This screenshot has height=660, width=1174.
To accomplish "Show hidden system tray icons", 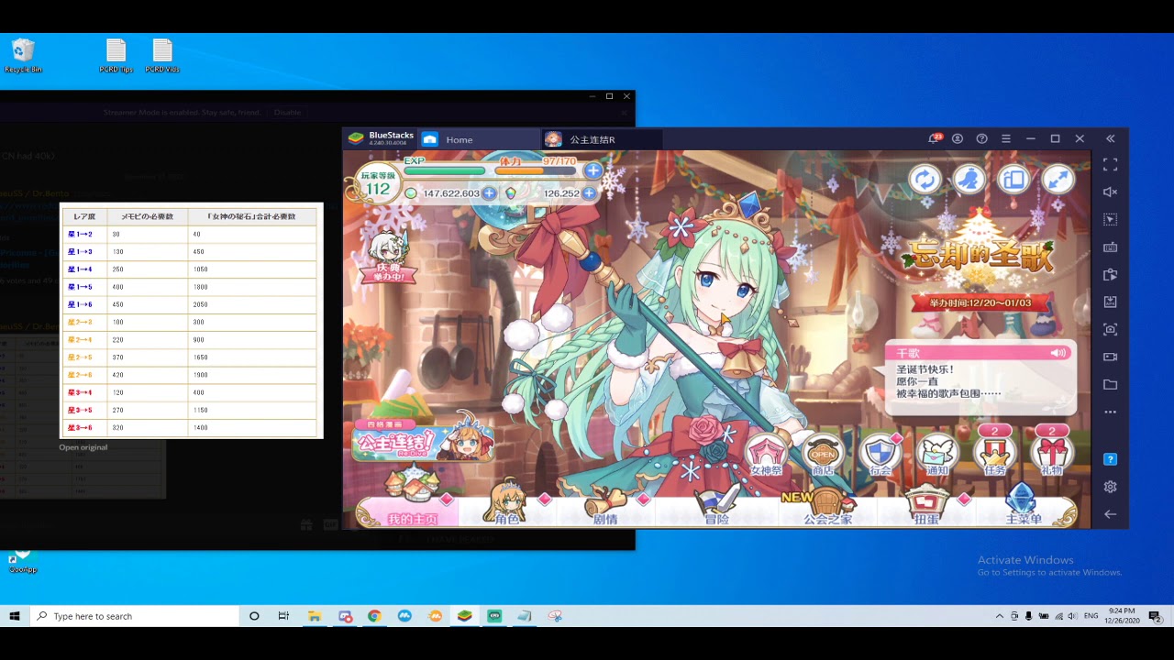I will click(x=999, y=616).
